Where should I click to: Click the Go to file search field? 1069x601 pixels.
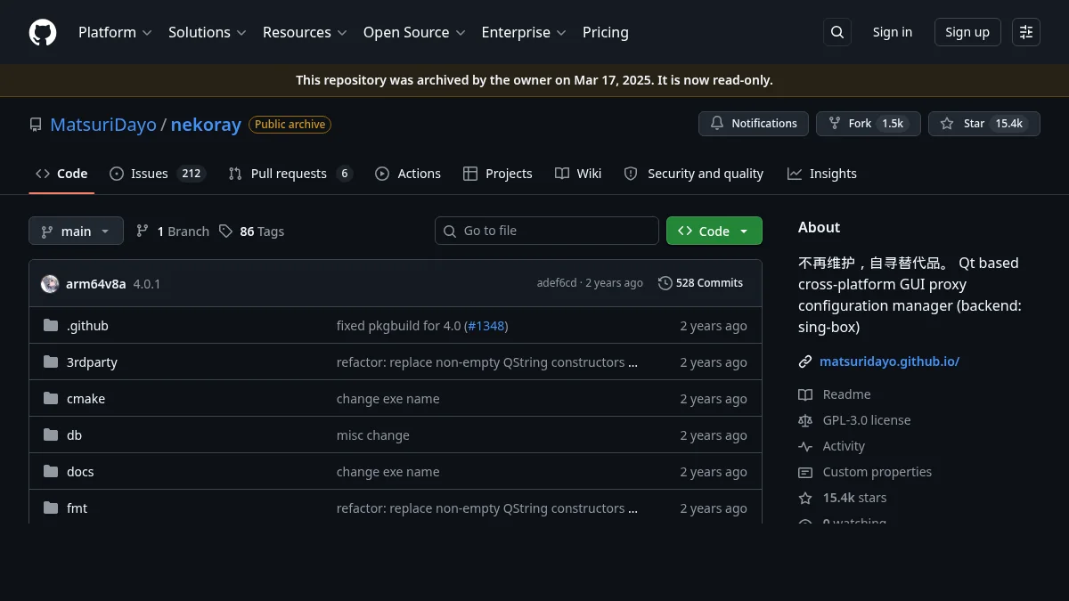point(547,231)
